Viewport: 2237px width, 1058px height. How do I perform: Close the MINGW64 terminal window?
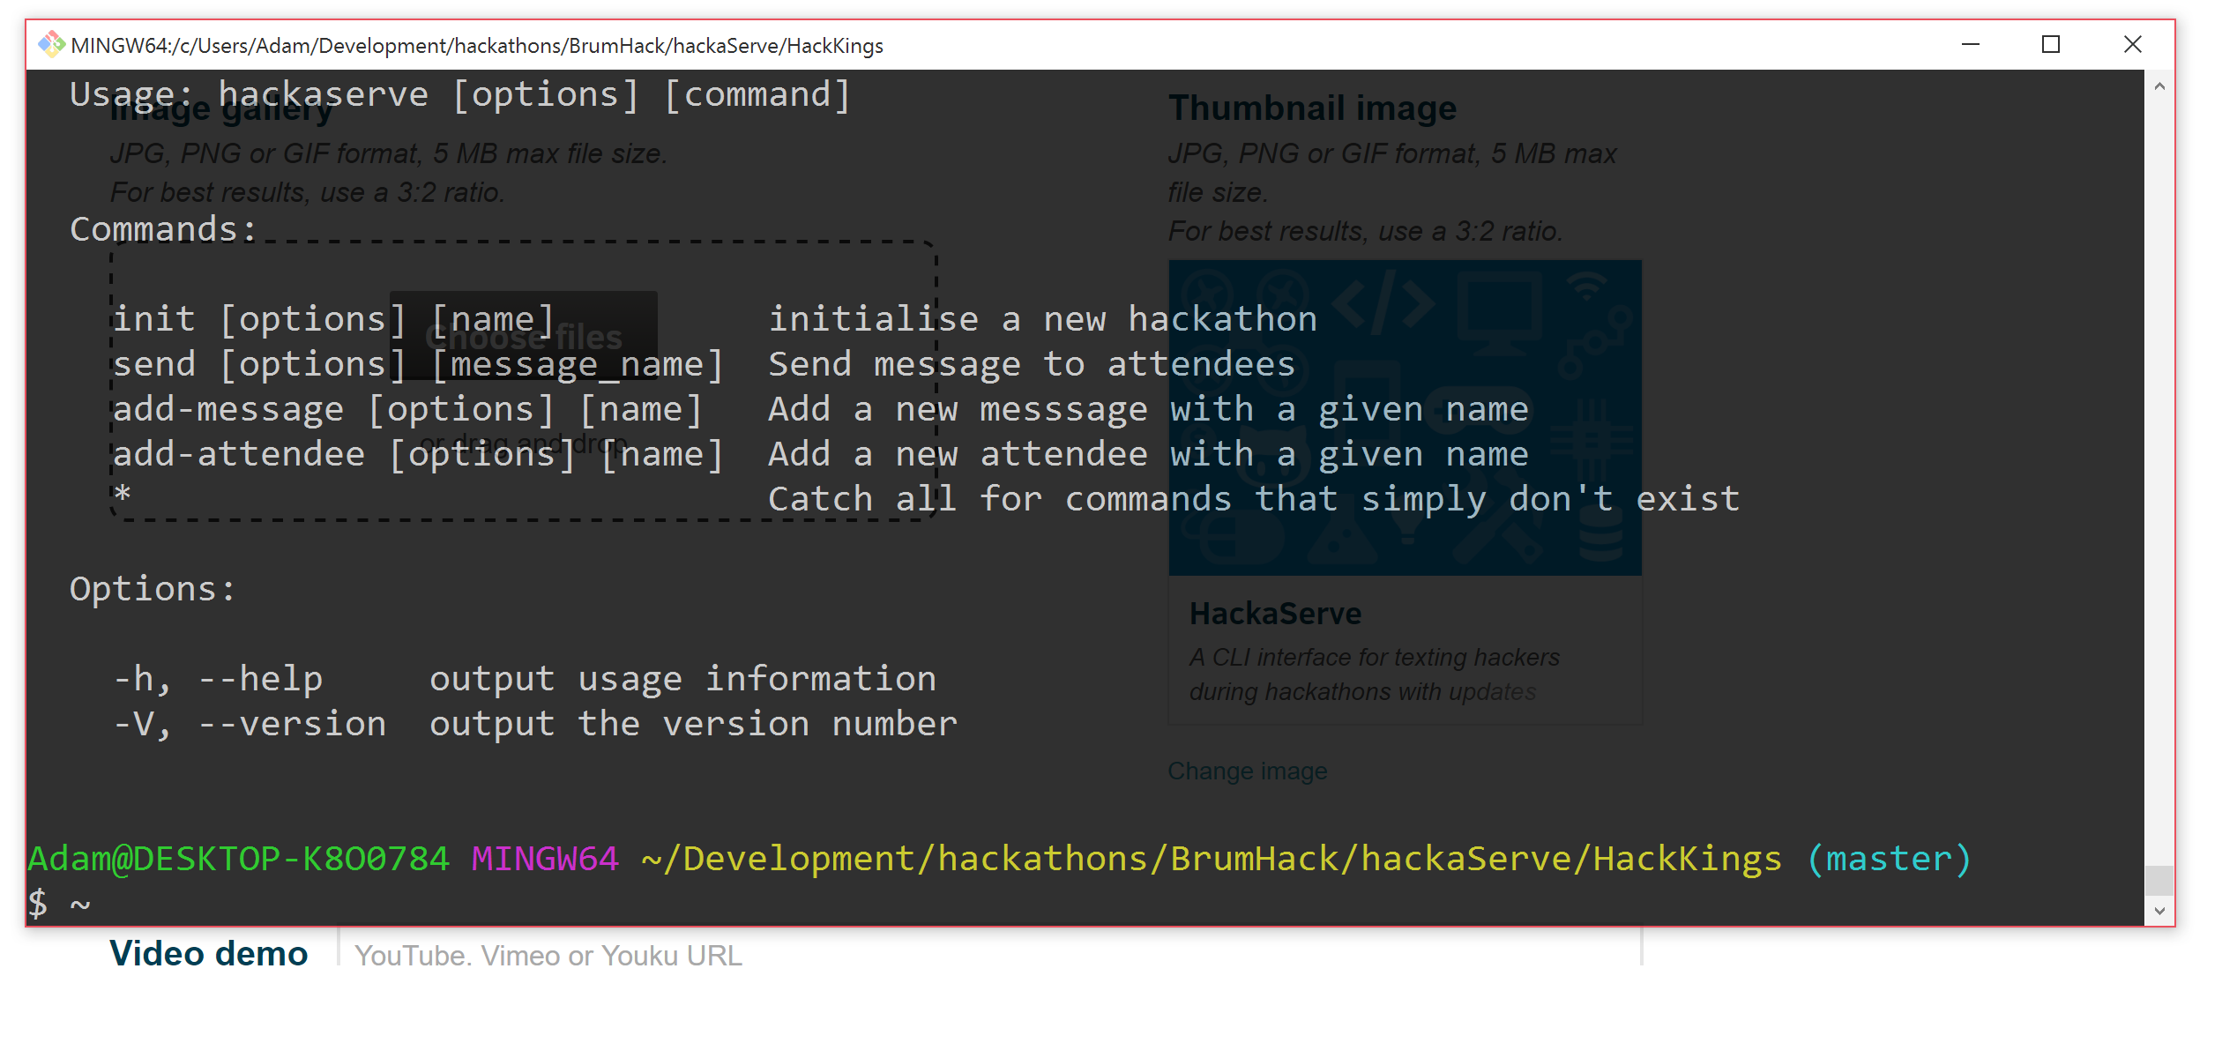point(2132,44)
